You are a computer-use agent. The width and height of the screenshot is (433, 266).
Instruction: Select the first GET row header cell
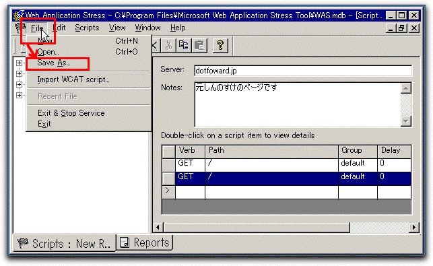tap(168, 165)
